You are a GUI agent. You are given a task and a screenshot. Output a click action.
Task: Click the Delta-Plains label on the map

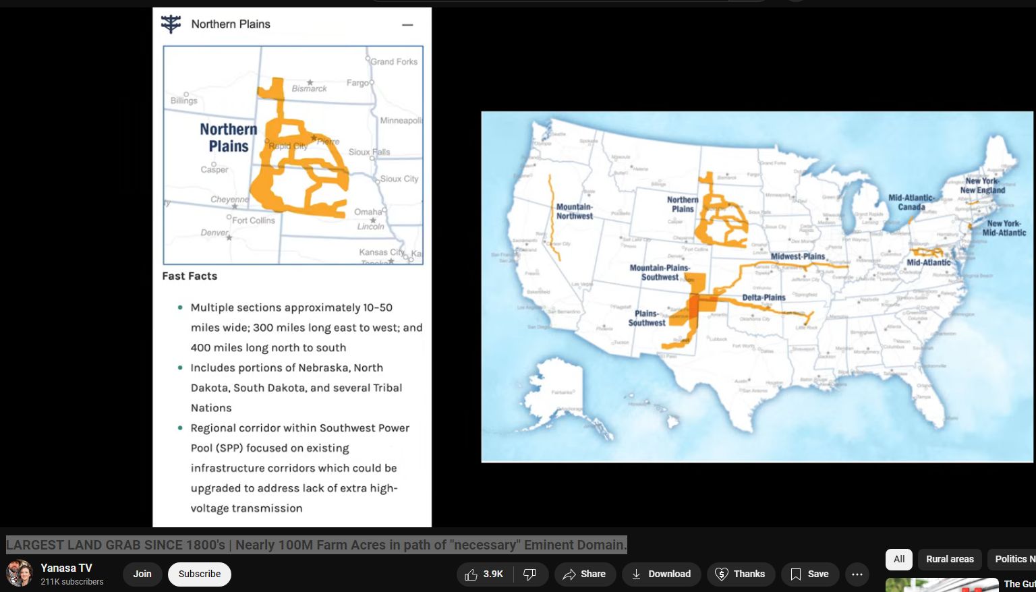click(764, 297)
